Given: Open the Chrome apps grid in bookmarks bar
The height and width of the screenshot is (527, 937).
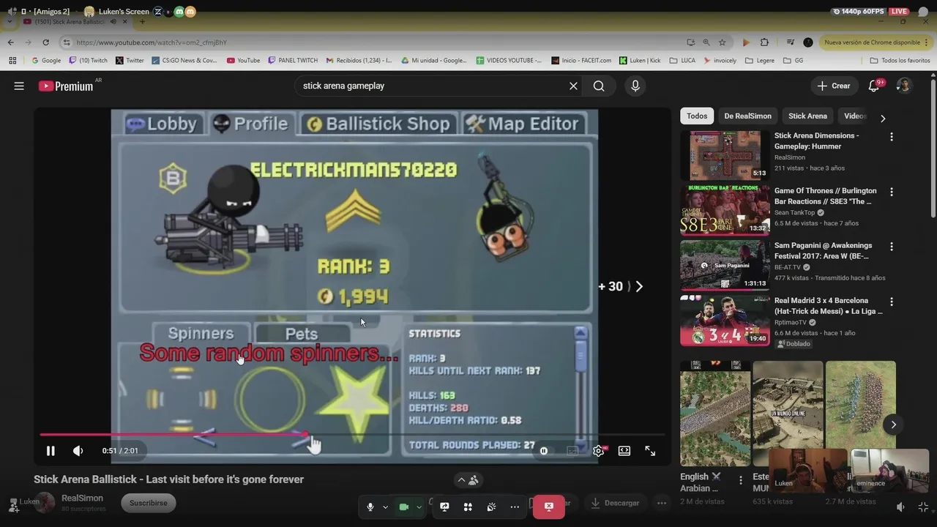Looking at the screenshot, I should [12, 60].
